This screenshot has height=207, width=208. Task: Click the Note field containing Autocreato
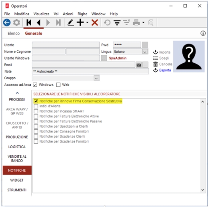(90, 71)
